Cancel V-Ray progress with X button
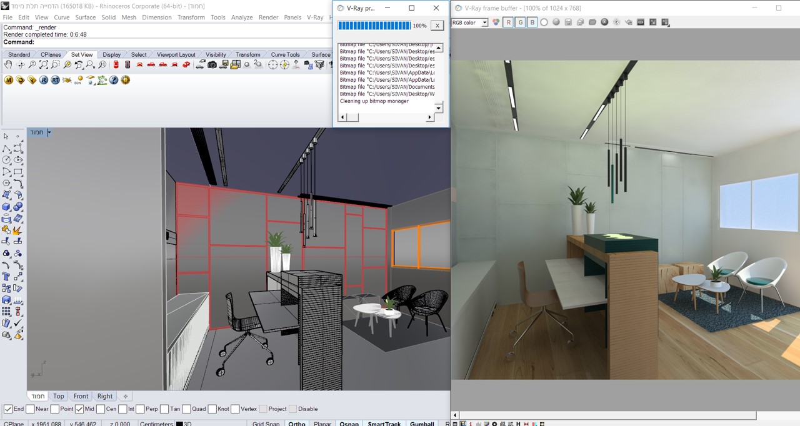 point(437,26)
